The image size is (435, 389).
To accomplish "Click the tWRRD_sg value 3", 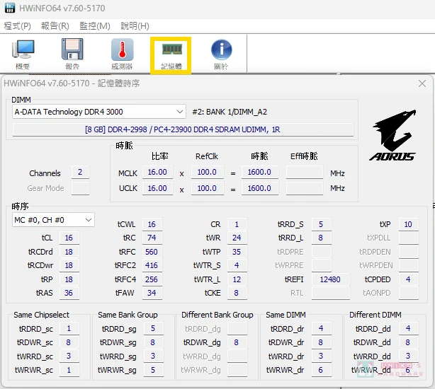I will click(x=154, y=356).
